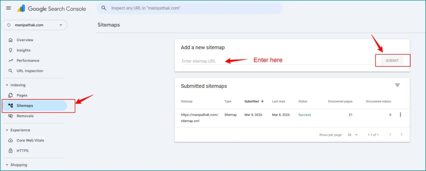
Task: Sort by Discovered pages column
Action: [x=340, y=102]
